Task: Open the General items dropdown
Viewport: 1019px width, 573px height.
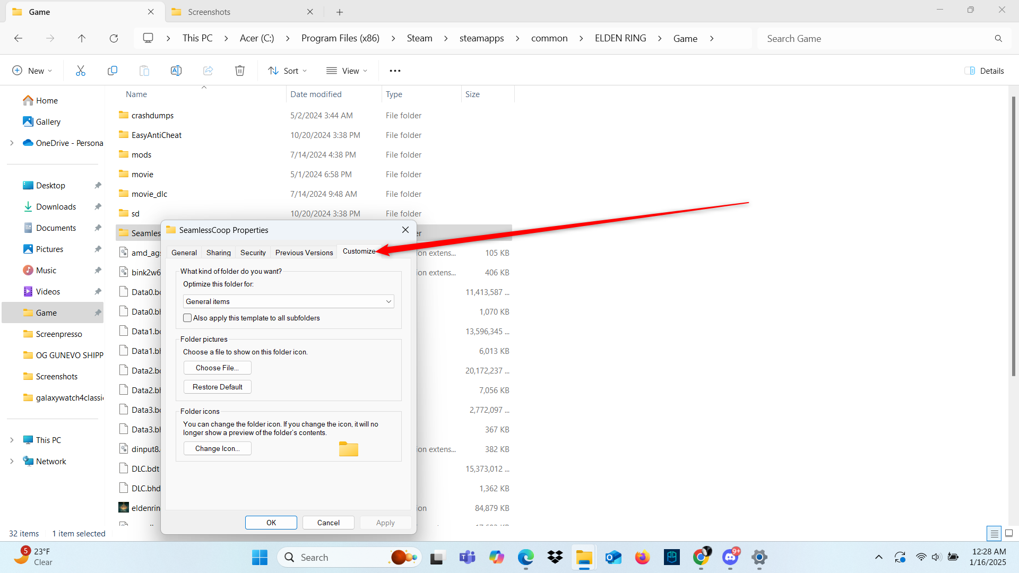Action: [x=289, y=301]
